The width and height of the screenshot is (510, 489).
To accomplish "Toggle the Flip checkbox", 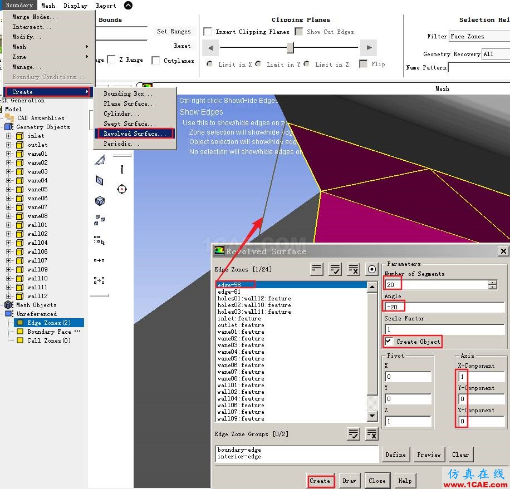I will [364, 63].
